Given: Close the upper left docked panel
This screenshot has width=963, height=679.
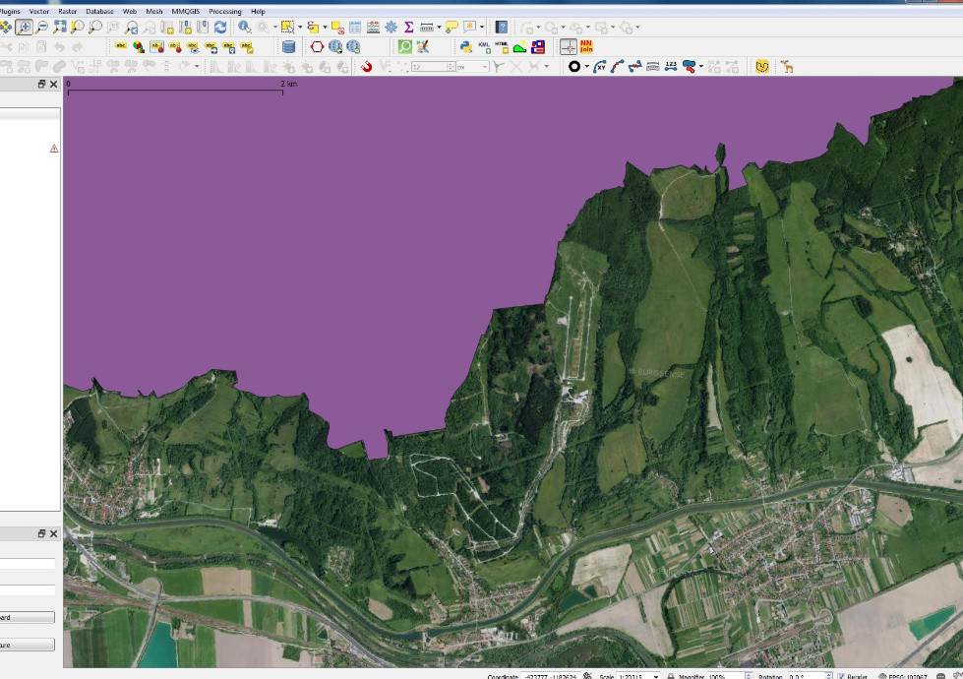Looking at the screenshot, I should point(53,85).
